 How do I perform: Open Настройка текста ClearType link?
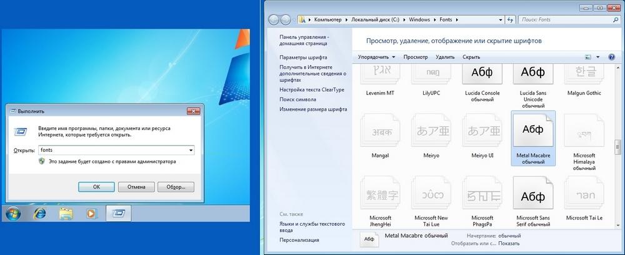click(x=312, y=89)
